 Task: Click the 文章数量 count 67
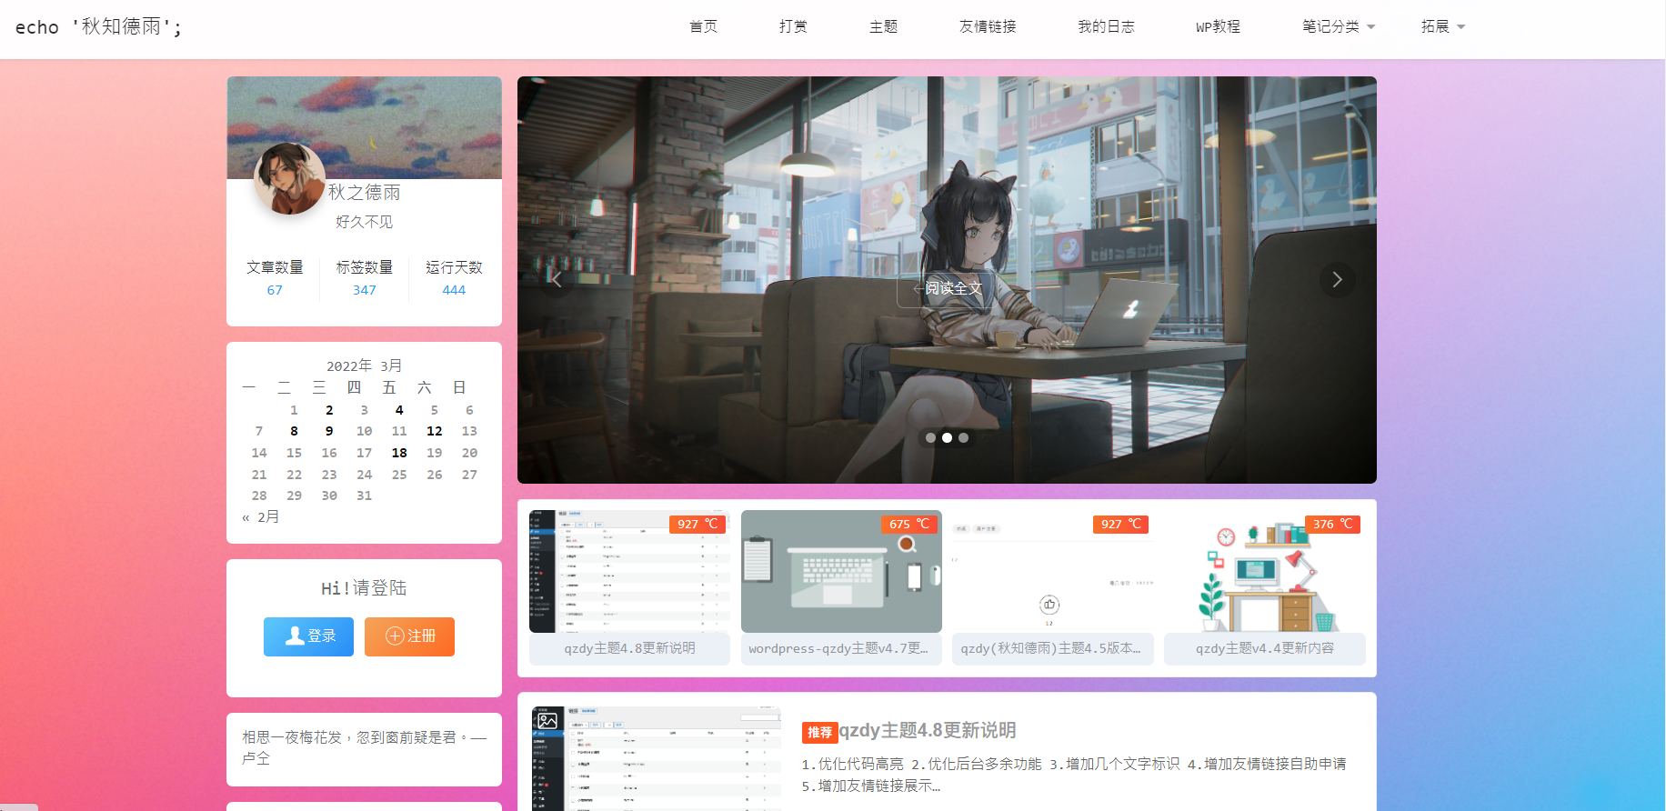click(275, 290)
